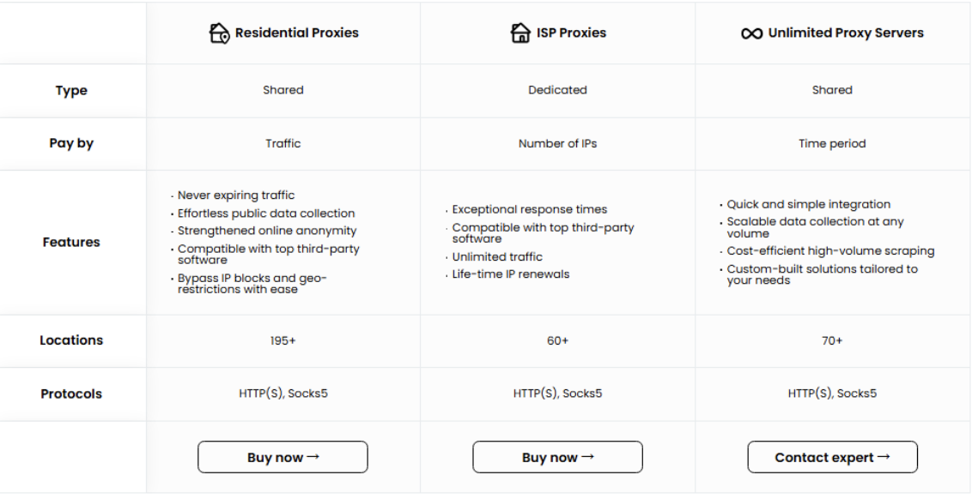
Task: Click the 195+ locations value
Action: [x=282, y=340]
